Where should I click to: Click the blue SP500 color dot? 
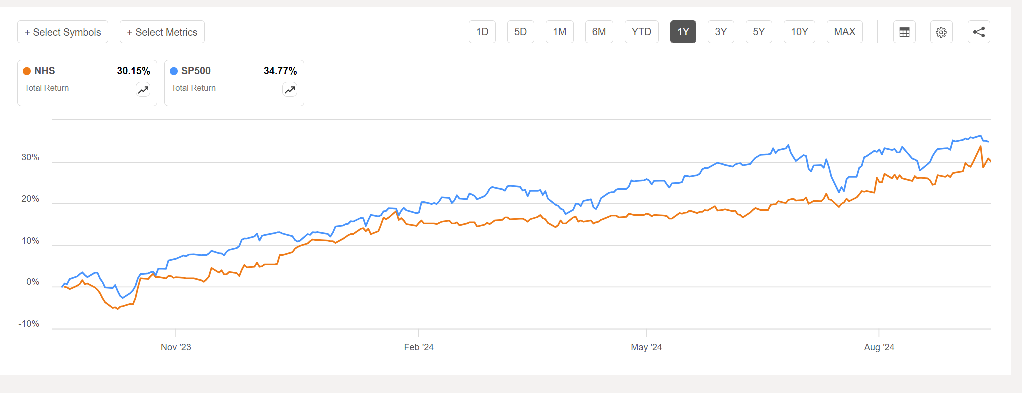pos(174,71)
